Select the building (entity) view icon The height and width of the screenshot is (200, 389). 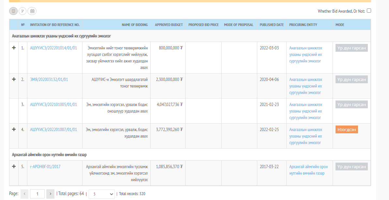pyautogui.click(x=13, y=11)
